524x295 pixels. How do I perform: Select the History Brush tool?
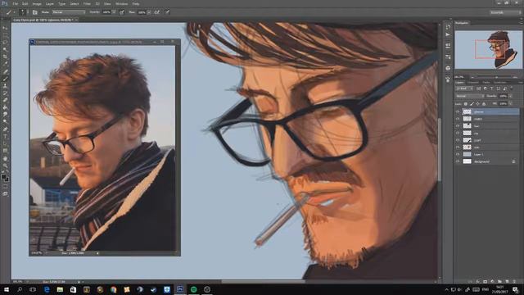click(5, 93)
